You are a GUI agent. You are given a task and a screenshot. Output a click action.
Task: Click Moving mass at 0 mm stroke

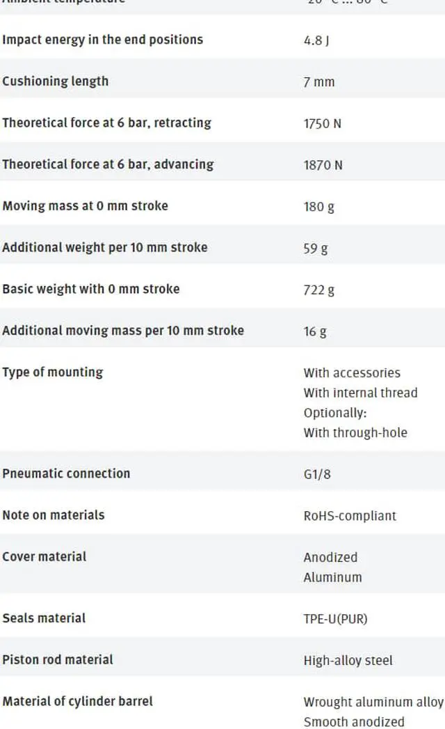point(85,206)
